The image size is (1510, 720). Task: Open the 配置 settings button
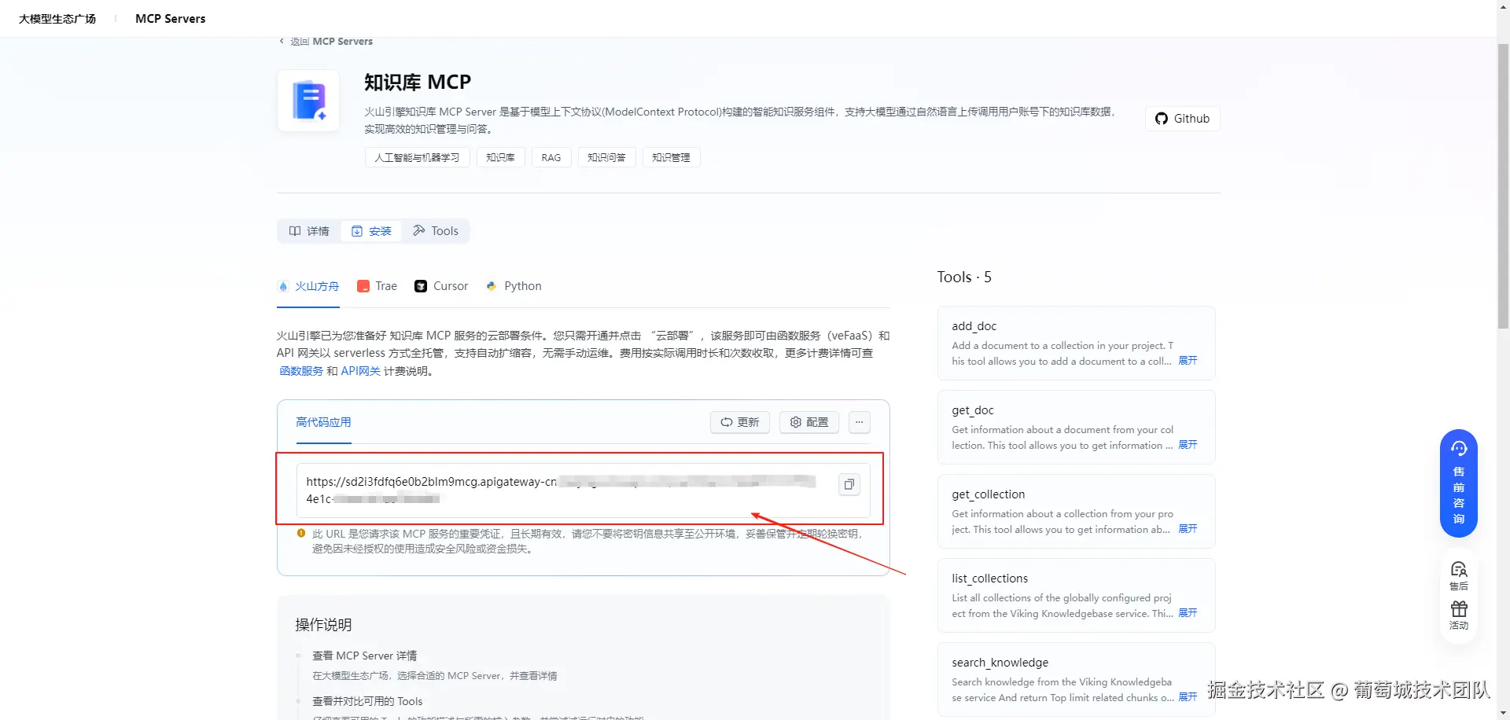point(809,422)
